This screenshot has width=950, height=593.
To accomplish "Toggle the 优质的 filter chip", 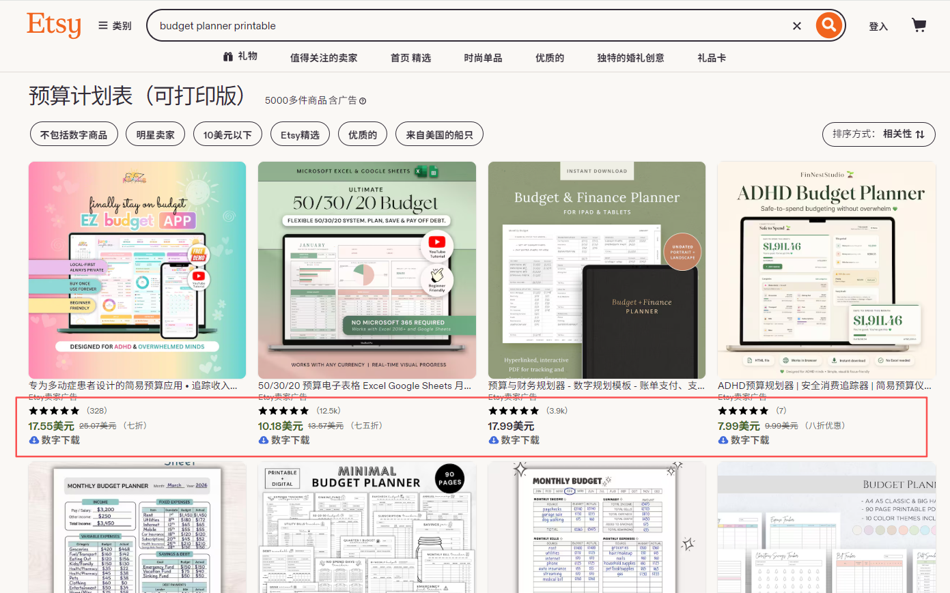I will [363, 134].
